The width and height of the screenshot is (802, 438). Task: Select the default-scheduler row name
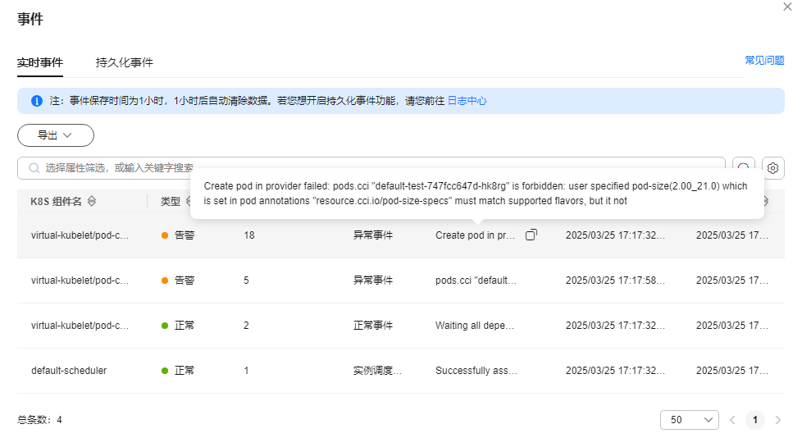click(x=69, y=371)
